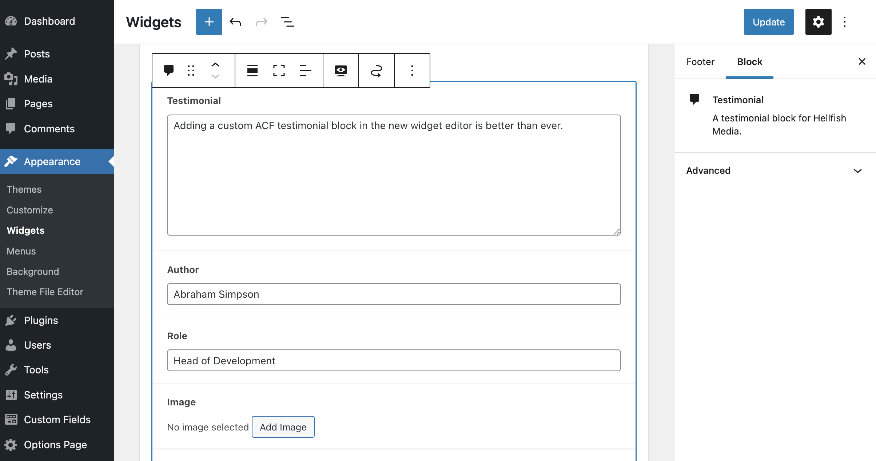The width and height of the screenshot is (876, 461).
Task: Open Background under Appearance
Action: [x=33, y=272]
